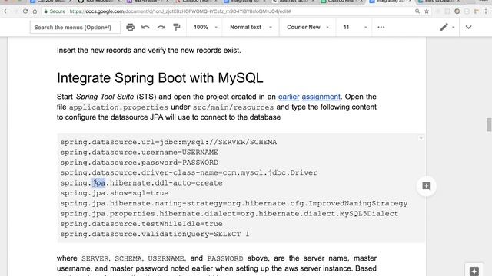Viewport: 492px width, 276px height.
Task: Open the Chrome three-dot menu
Action: [x=486, y=11]
